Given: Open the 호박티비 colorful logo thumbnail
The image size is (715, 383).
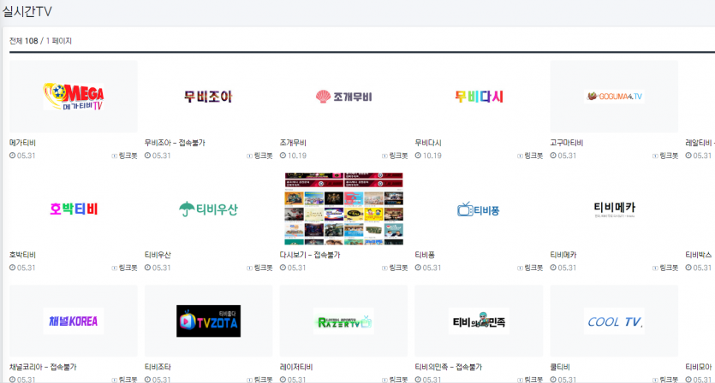Looking at the screenshot, I should point(74,209).
